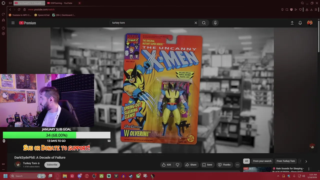Open the Opera main menu logo
The image size is (320, 180).
coord(3,3)
